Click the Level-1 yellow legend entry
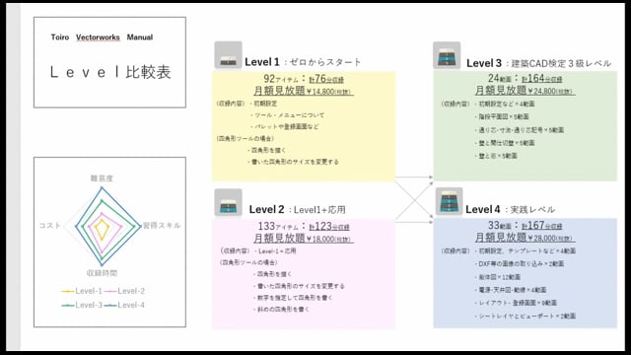The height and width of the screenshot is (355, 631). tap(82, 291)
